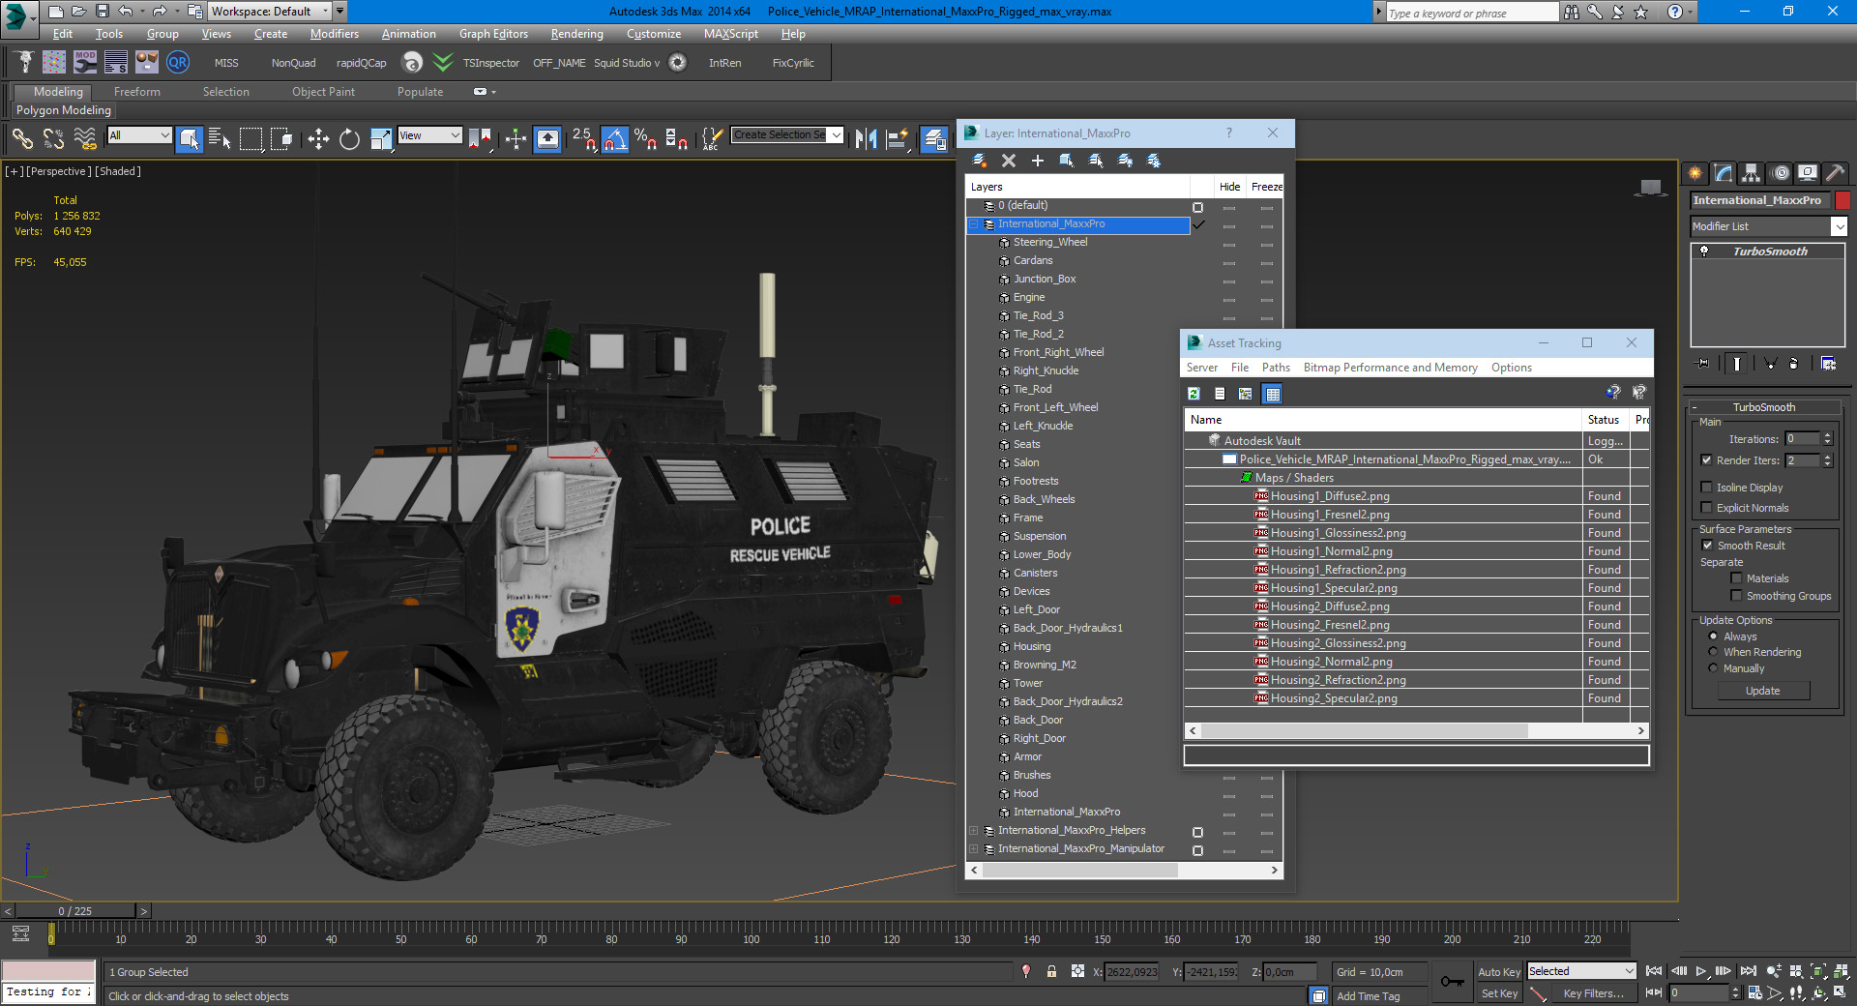
Task: Toggle the Percent Snap button
Action: pyautogui.click(x=645, y=139)
